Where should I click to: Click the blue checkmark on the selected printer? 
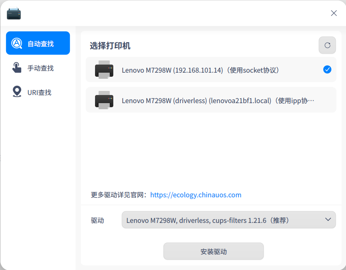327,69
